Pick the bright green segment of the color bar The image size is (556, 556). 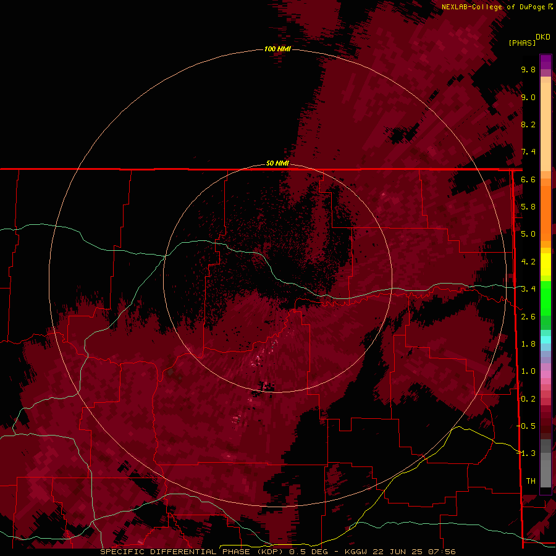545,298
